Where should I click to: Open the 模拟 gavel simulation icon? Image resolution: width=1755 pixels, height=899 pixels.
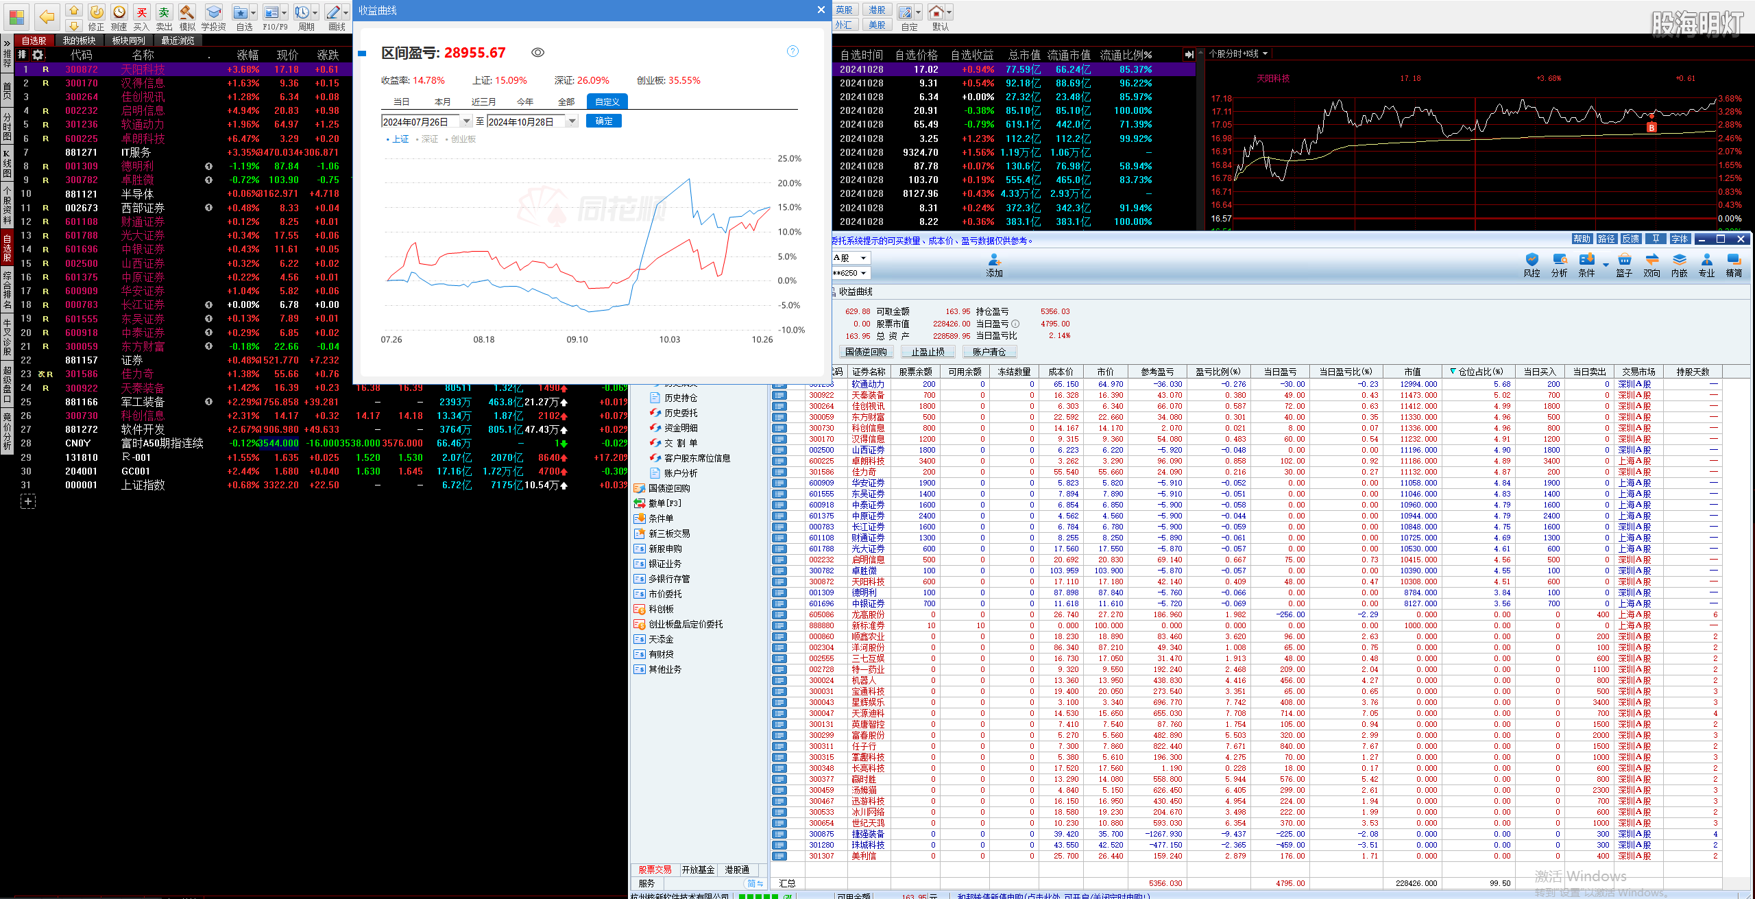point(187,12)
